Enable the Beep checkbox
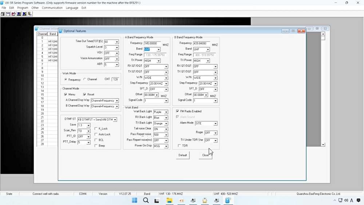The height and width of the screenshot is (205, 364). [x=96, y=146]
